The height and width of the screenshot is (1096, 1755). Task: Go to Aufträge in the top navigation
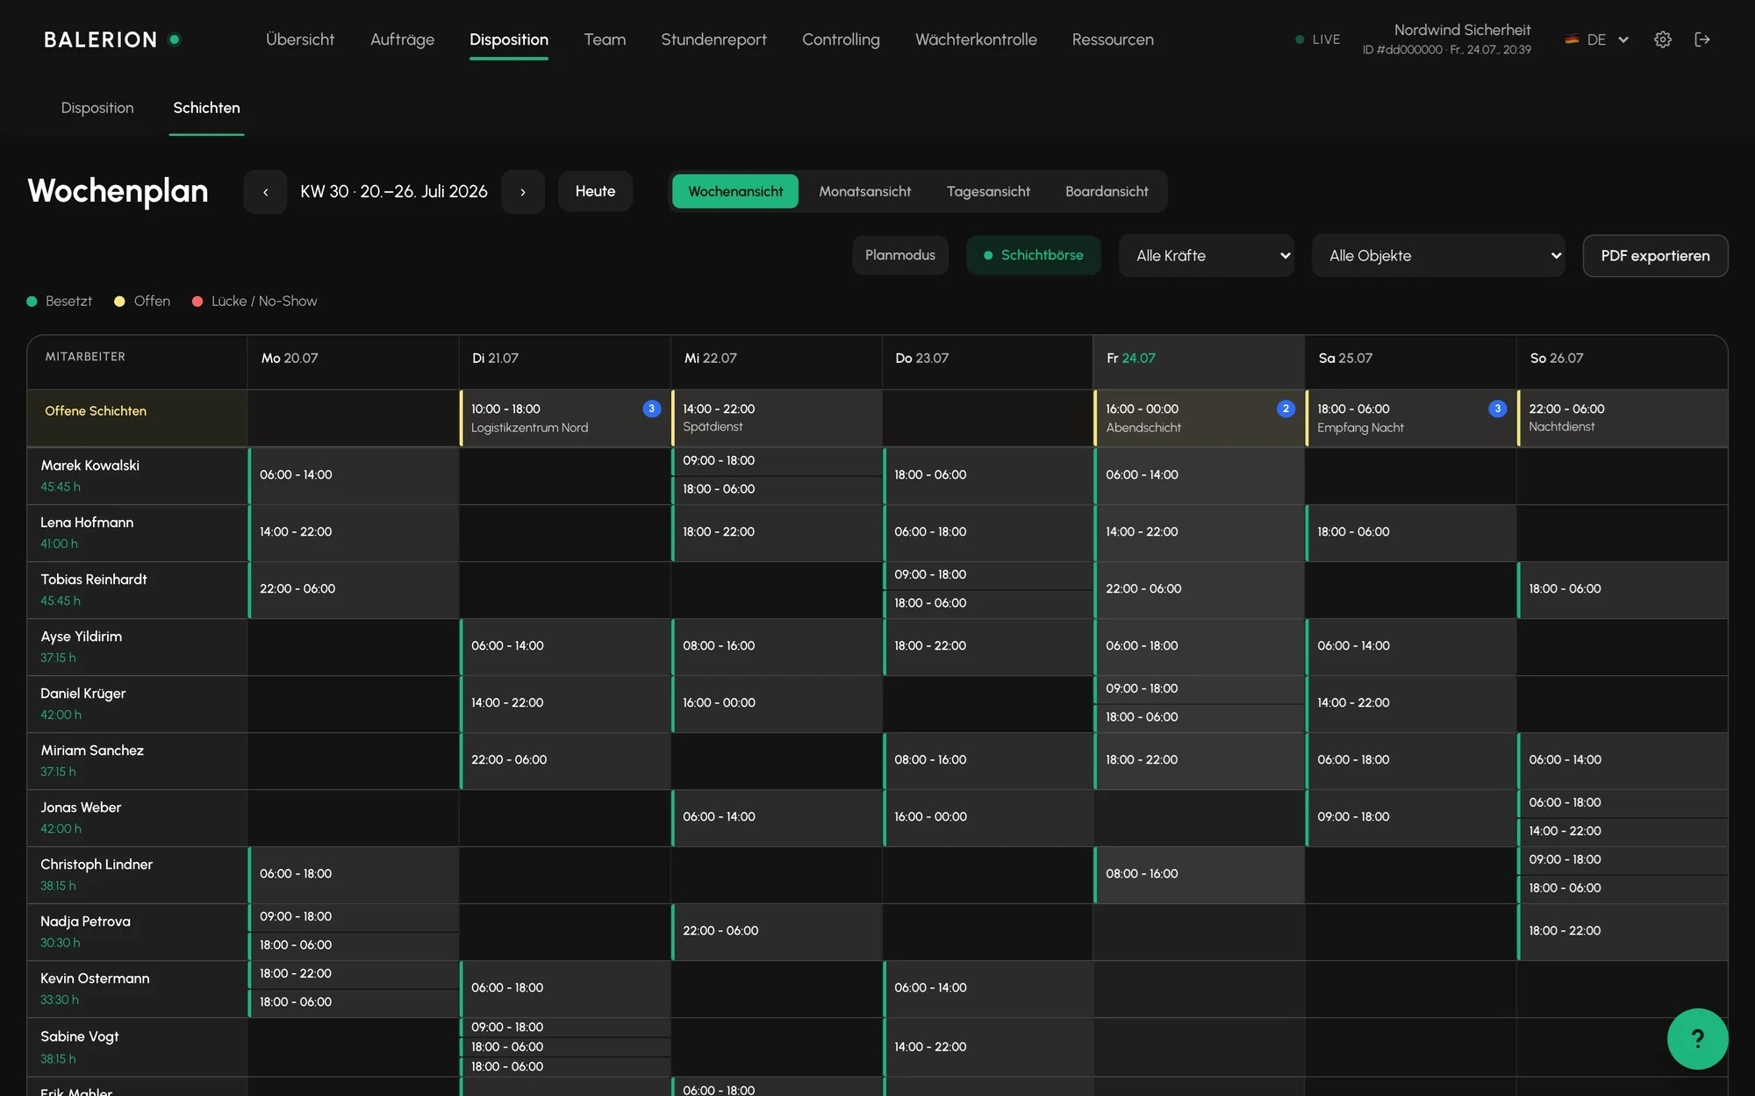(x=402, y=39)
